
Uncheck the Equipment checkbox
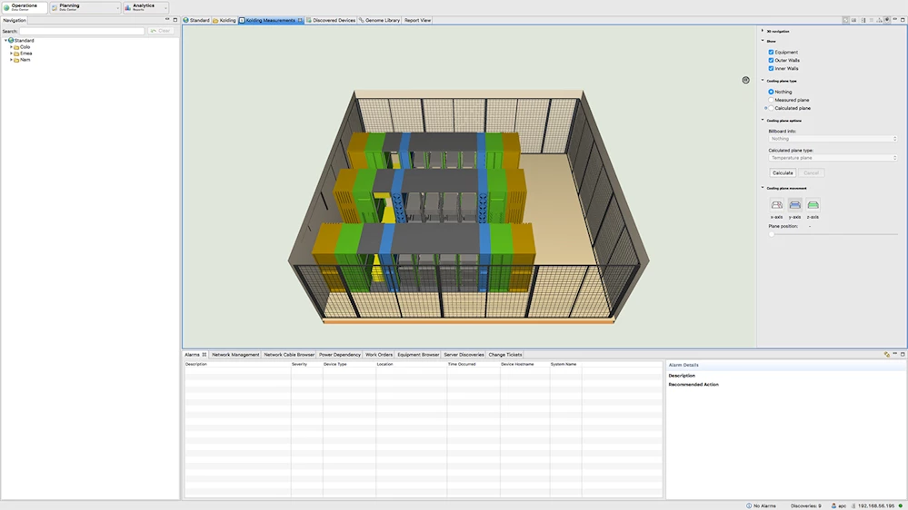[771, 53]
